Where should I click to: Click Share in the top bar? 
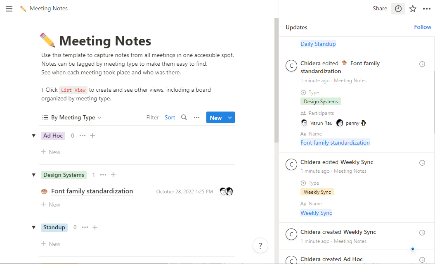pyautogui.click(x=380, y=9)
